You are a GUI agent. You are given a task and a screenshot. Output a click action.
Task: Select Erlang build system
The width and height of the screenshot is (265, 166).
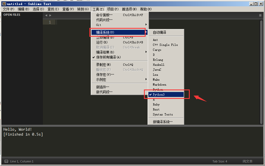(x=166, y=60)
